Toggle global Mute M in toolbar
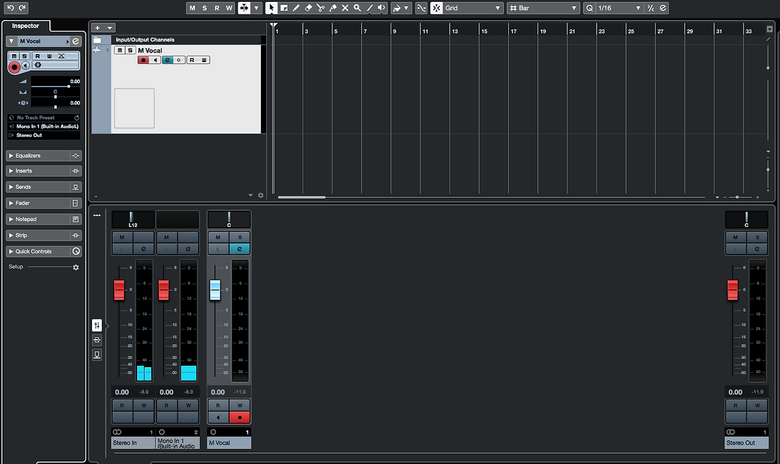Screen dimensions: 780x464 pos(193,8)
